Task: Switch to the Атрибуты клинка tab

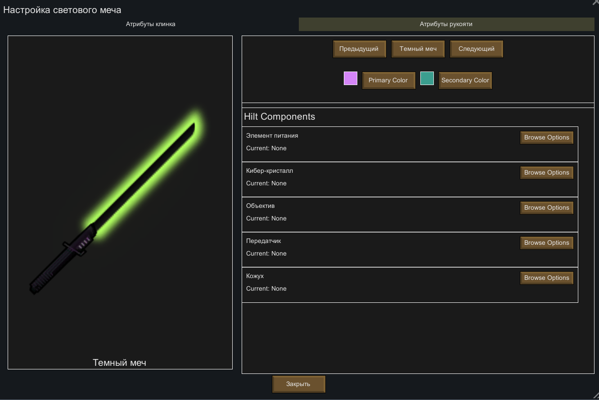Action: point(150,24)
